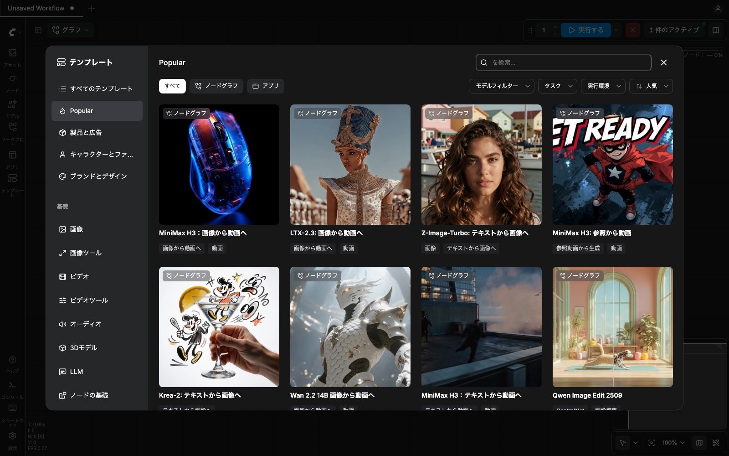
Task: Open the MiniMax H3: テキストから動画へ thumbnail
Action: (482, 327)
